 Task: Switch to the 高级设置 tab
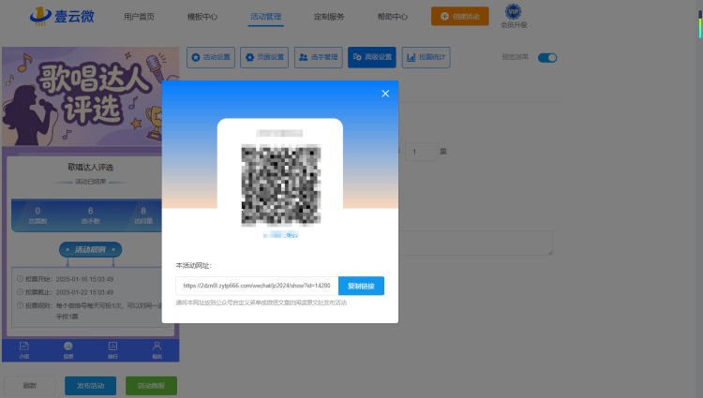point(372,57)
